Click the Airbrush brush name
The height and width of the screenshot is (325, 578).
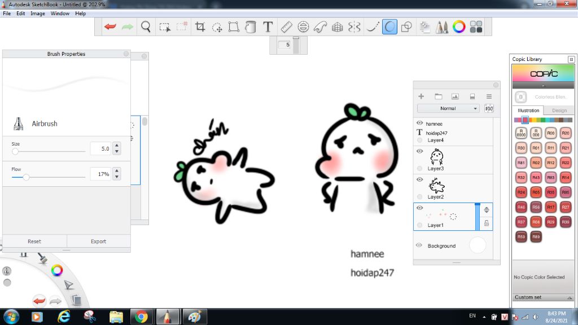(x=45, y=124)
